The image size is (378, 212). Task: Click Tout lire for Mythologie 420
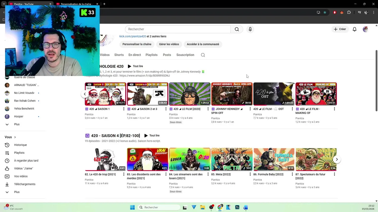point(135,66)
